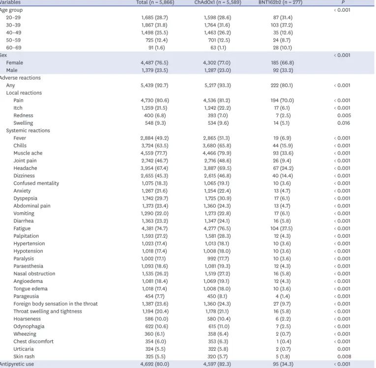Click the value '2,615 (46.8)' for Dizziness
Image resolution: width=376 pixels, height=368 pixels.
[x=218, y=176]
